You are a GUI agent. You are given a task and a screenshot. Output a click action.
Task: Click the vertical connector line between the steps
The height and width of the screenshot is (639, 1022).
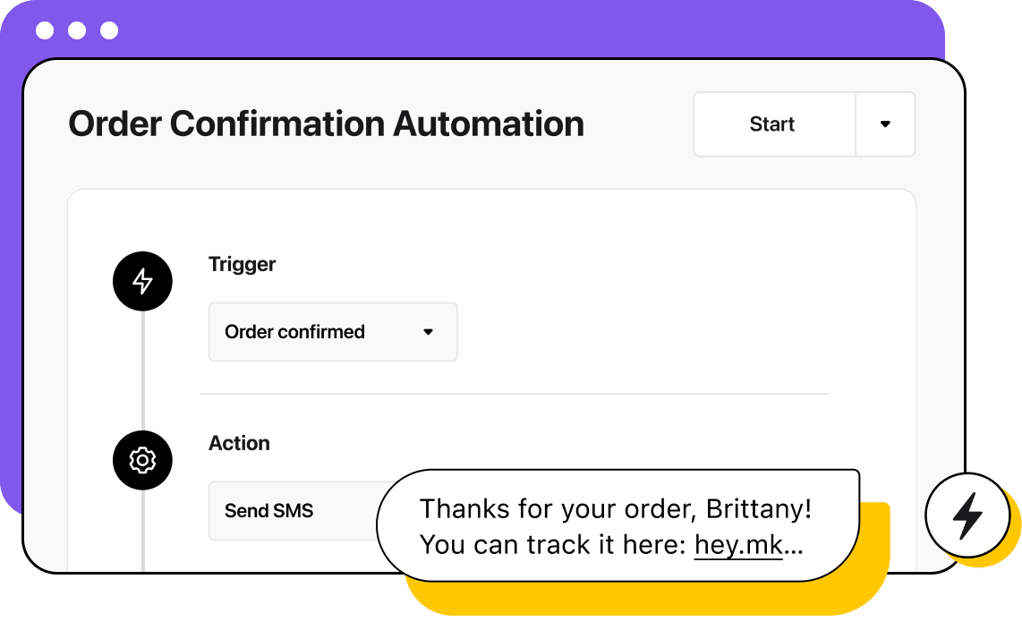coord(142,374)
